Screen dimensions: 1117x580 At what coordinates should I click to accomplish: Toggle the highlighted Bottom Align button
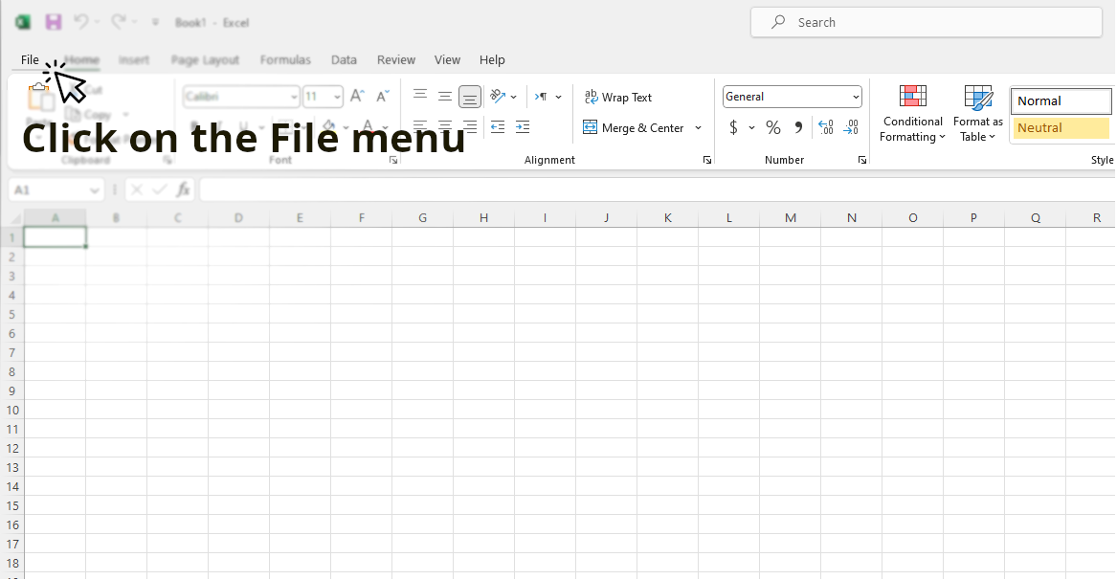[469, 97]
